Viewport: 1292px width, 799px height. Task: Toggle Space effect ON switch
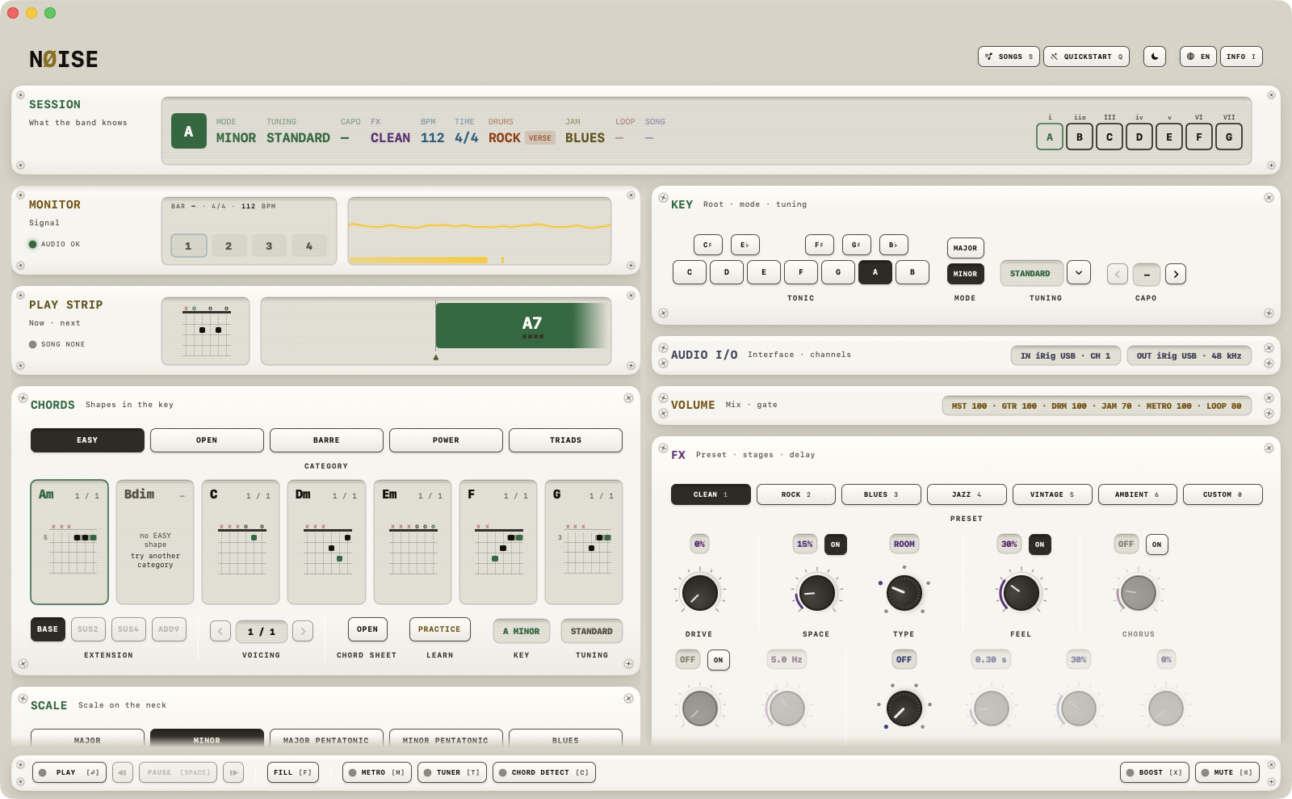tap(836, 545)
